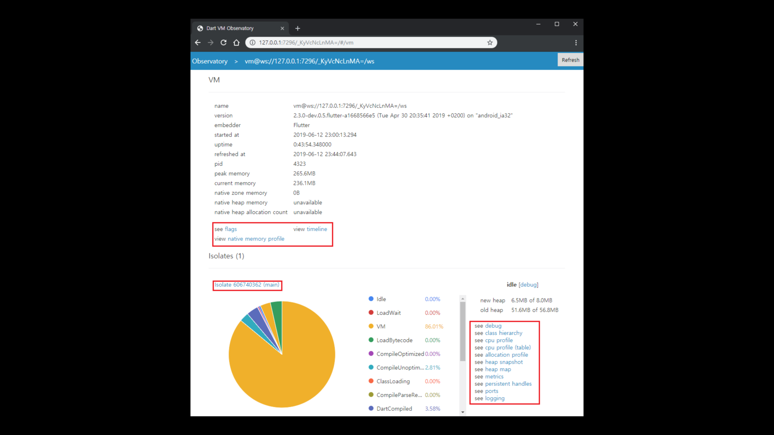Viewport: 774px width, 435px height.
Task: Open the timeline link
Action: [316, 229]
